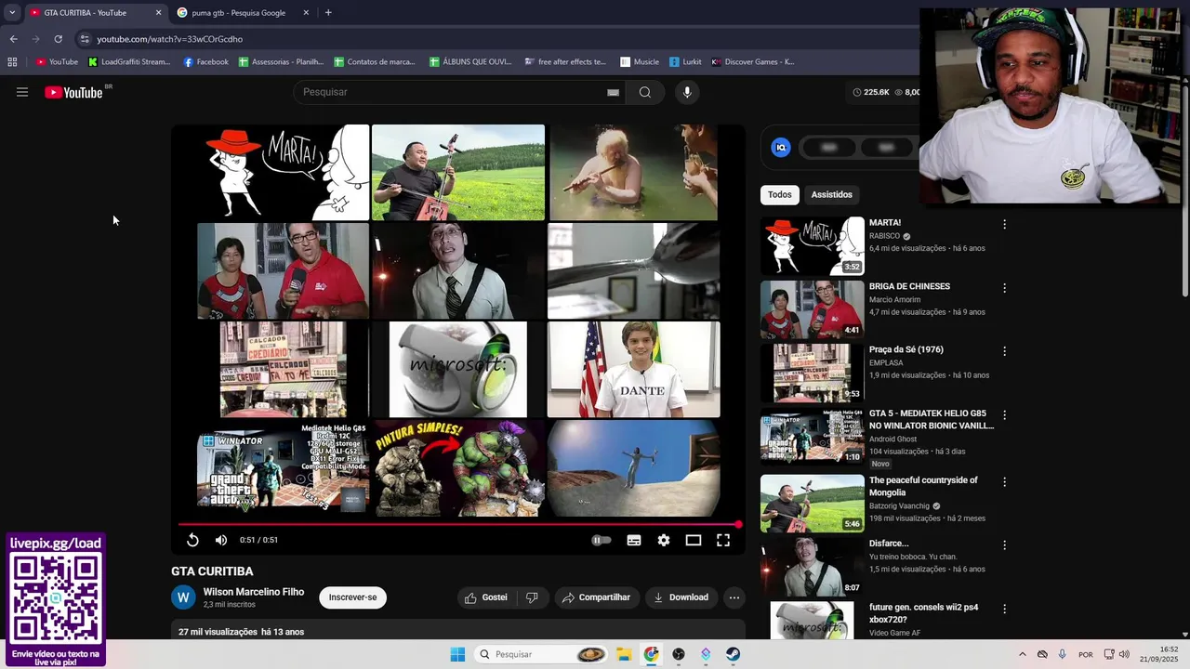The width and height of the screenshot is (1190, 669).
Task: Show hidden system tray icons
Action: coord(1022,654)
